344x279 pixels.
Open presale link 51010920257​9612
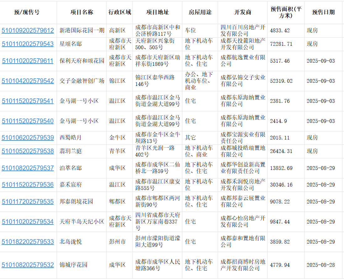pyautogui.click(x=28, y=30)
